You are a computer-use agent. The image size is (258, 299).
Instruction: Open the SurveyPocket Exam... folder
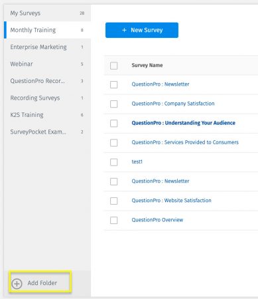coord(47,132)
